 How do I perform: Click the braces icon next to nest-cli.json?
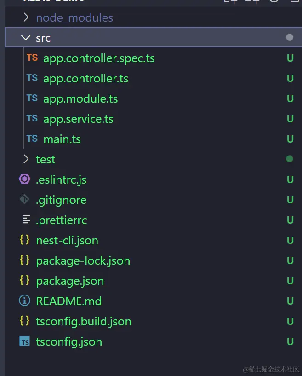(x=24, y=240)
